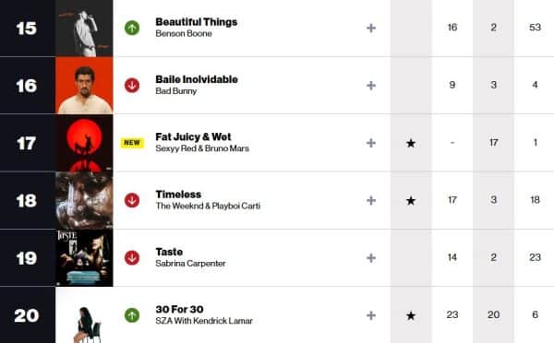Image resolution: width=554 pixels, height=343 pixels.
Task: Expand details for Baile Inolvidable
Action: click(x=371, y=86)
